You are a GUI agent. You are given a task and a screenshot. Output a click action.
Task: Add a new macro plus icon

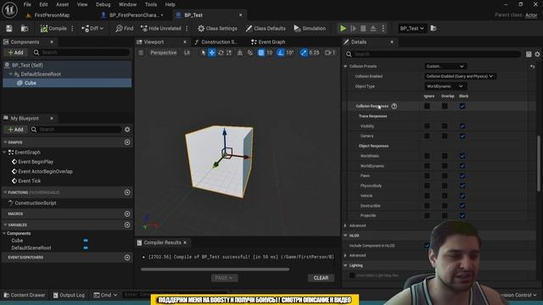tap(127, 213)
